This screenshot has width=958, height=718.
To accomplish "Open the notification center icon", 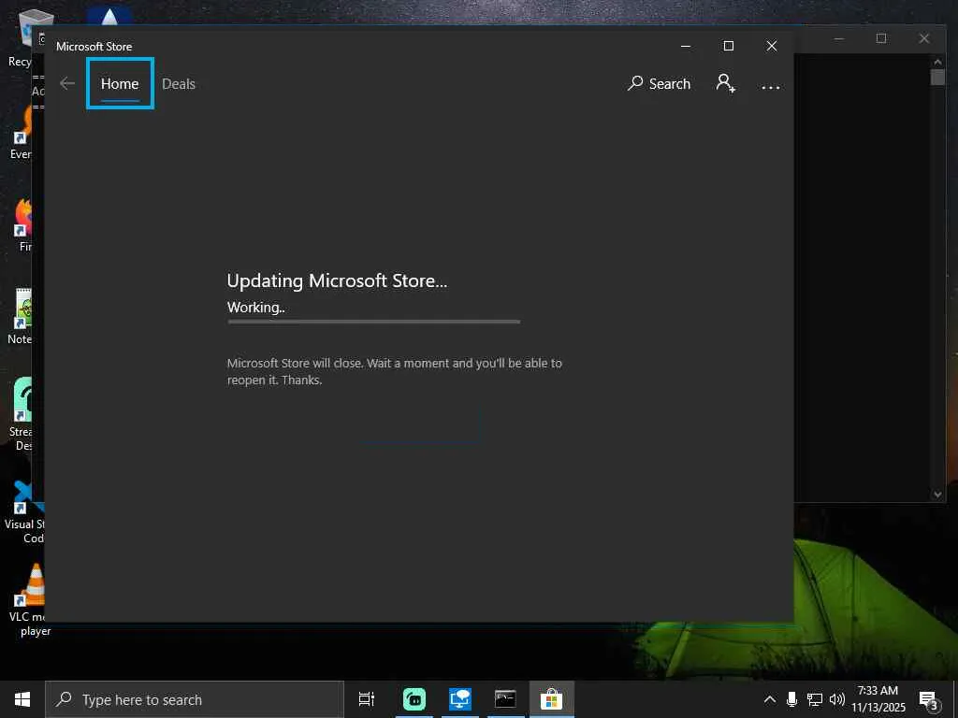I will coord(929,699).
